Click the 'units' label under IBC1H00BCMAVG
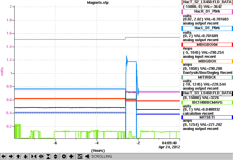This screenshot has width=233, height=160. coord(187,106)
